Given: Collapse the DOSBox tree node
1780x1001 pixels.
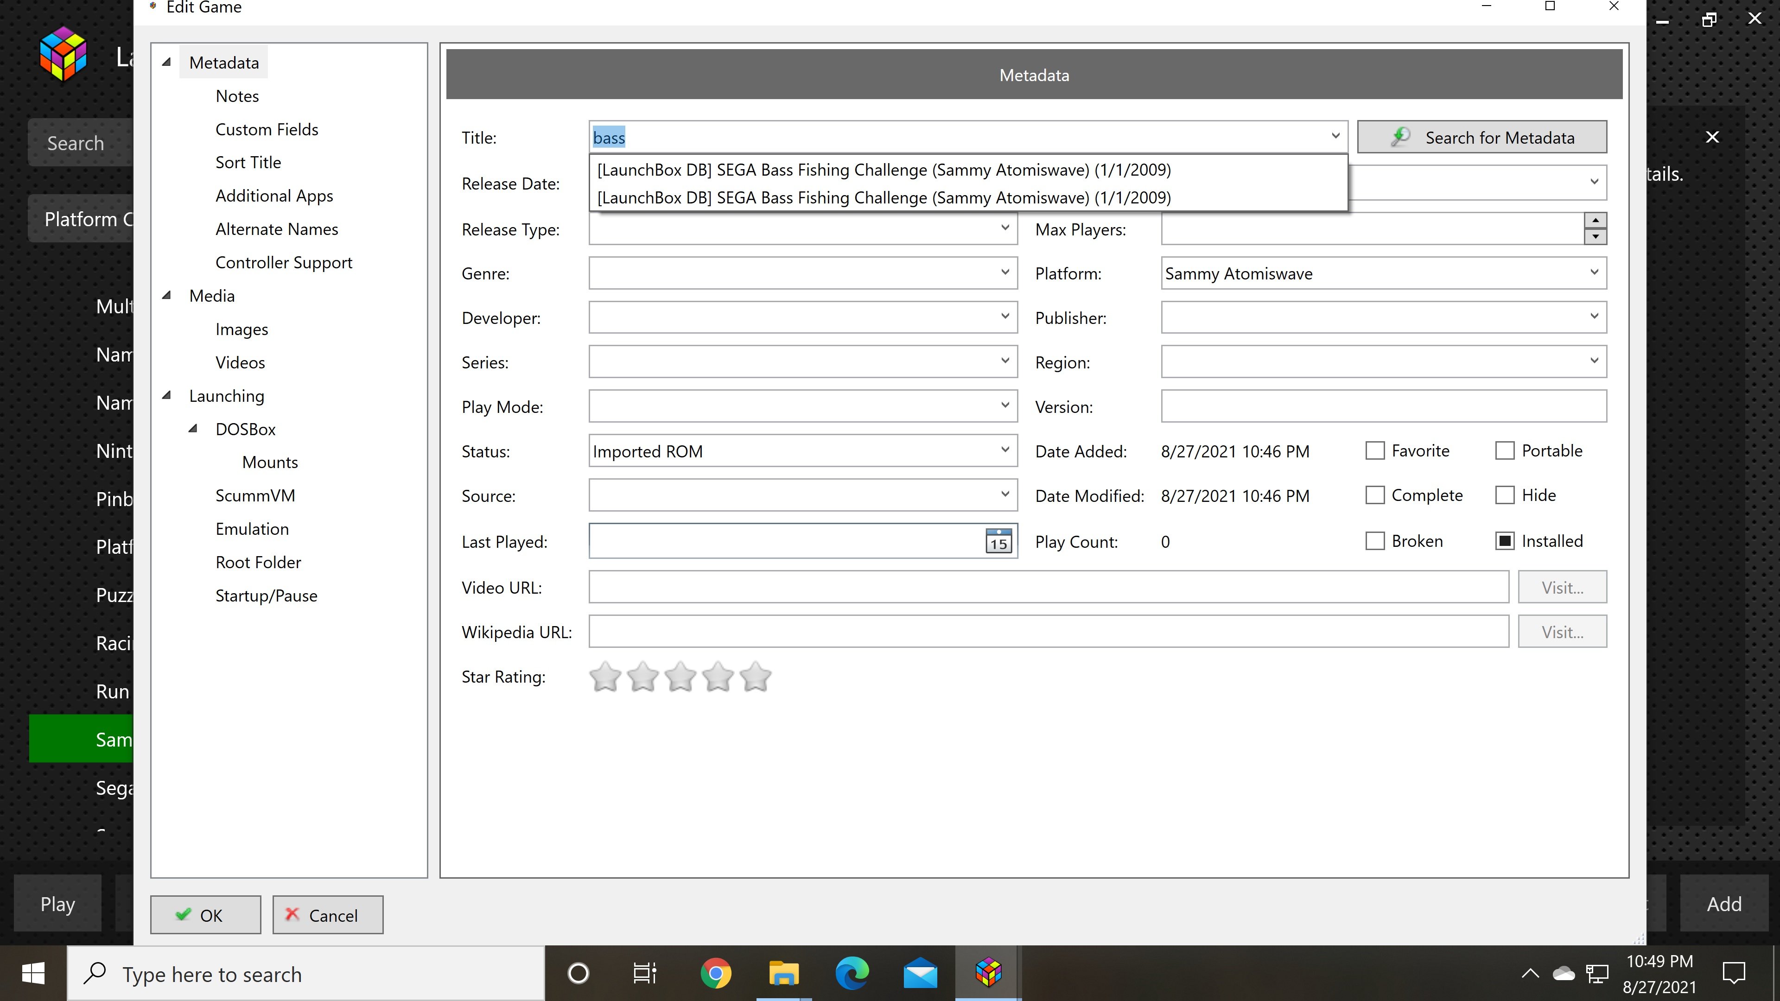Looking at the screenshot, I should [193, 428].
